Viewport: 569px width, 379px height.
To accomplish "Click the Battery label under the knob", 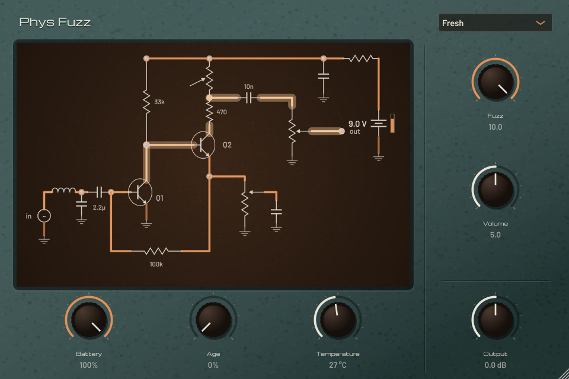I will (89, 354).
